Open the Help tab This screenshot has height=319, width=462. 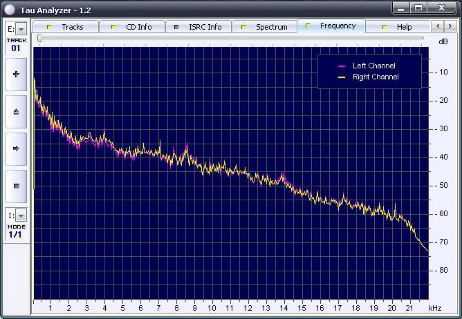(x=398, y=27)
